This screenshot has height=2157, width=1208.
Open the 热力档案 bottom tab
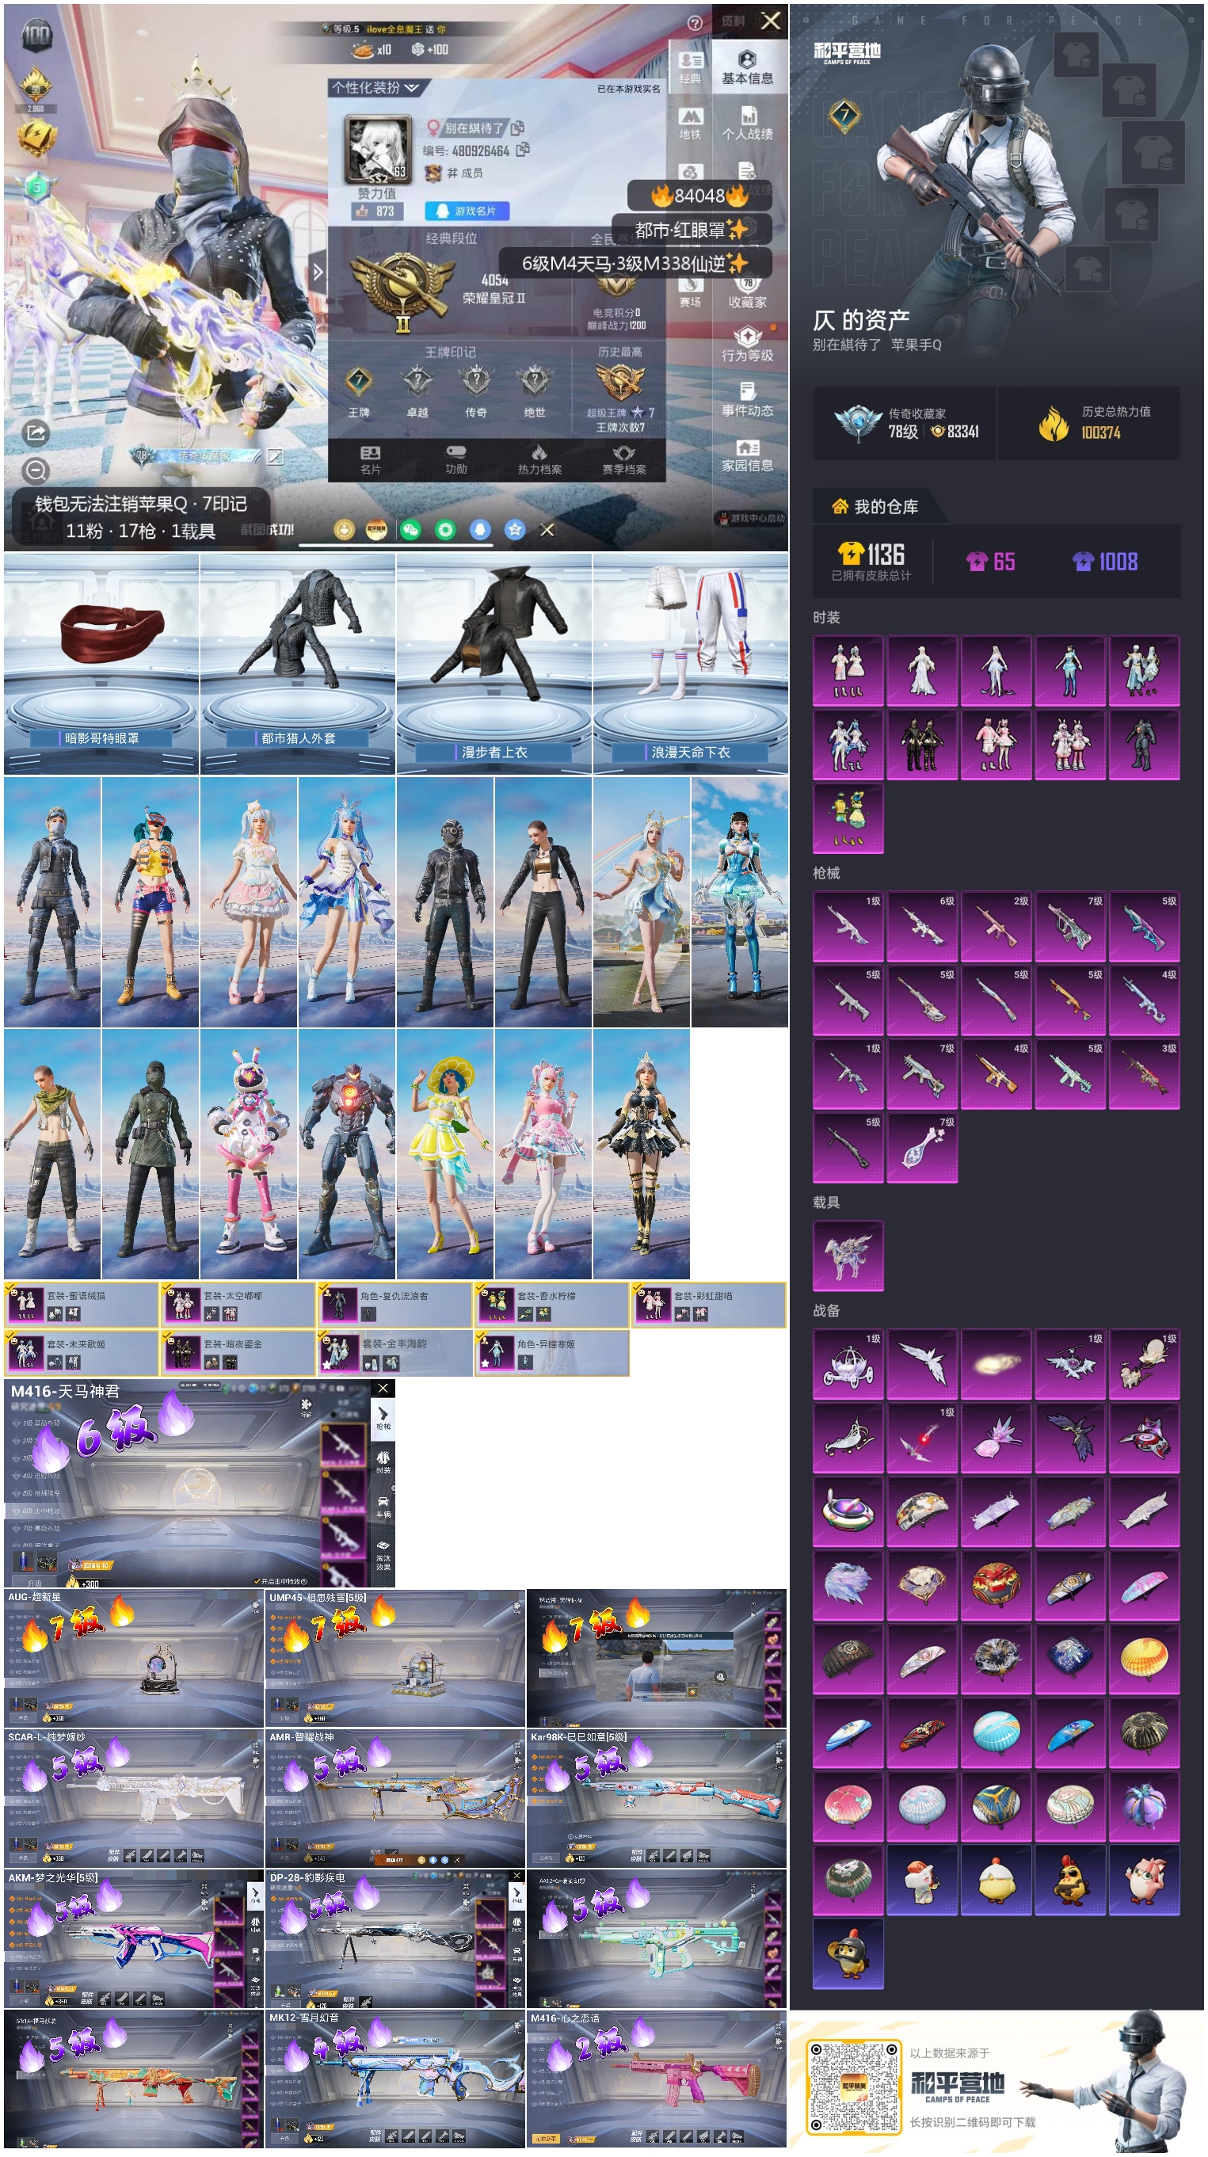(x=540, y=460)
